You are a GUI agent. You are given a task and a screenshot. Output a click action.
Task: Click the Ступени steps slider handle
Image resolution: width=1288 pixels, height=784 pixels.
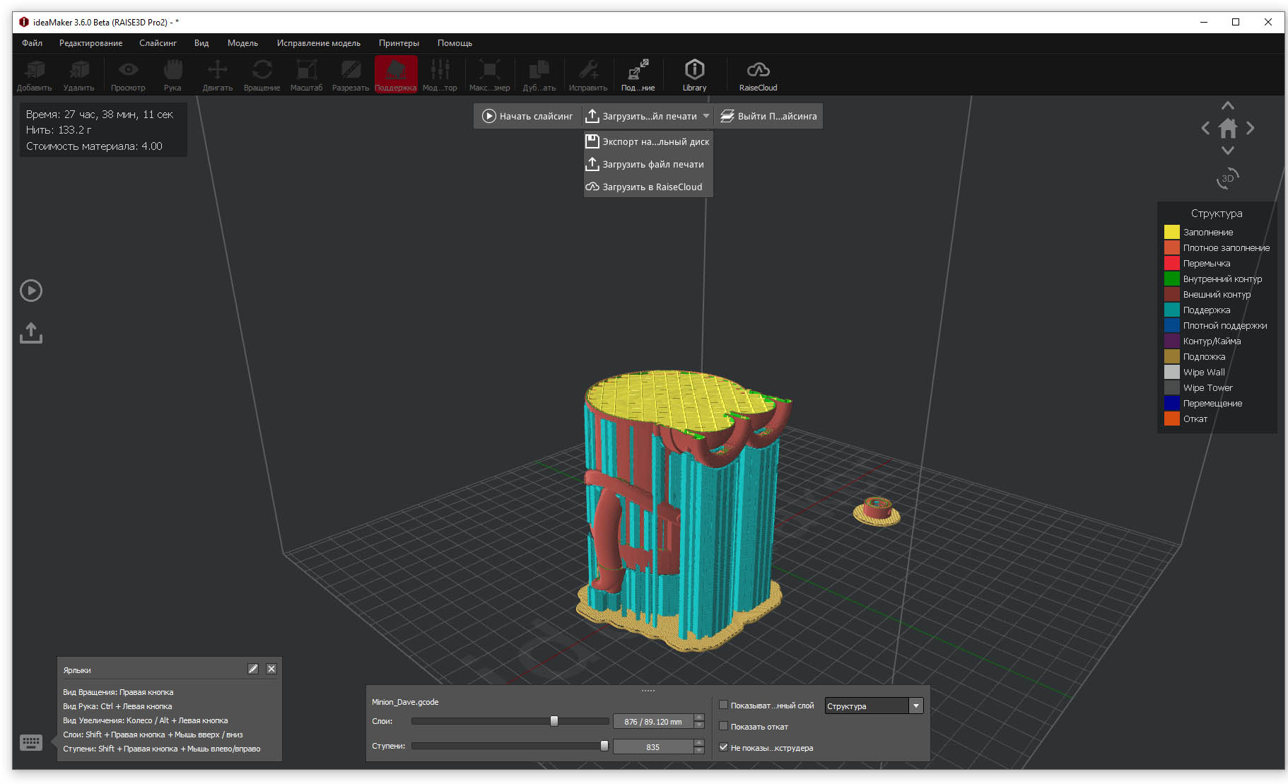click(x=604, y=746)
